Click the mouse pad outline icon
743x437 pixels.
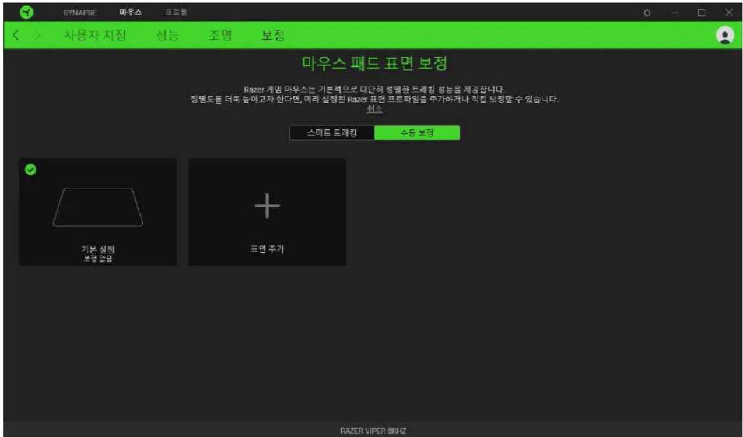pyautogui.click(x=98, y=207)
